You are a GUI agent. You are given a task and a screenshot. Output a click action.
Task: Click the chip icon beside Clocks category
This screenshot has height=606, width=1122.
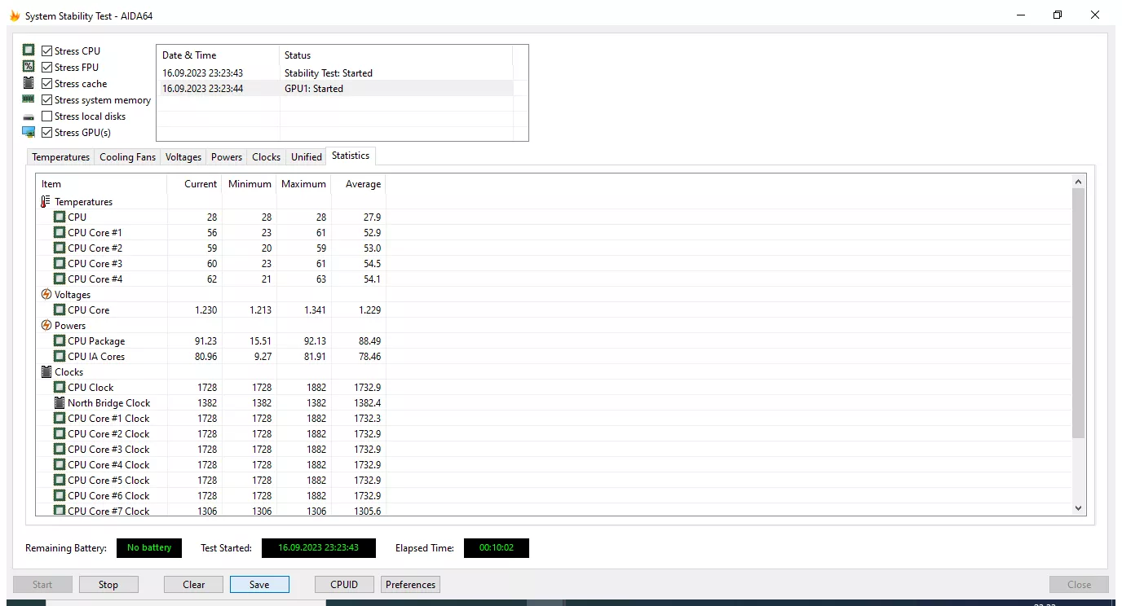[x=46, y=371]
